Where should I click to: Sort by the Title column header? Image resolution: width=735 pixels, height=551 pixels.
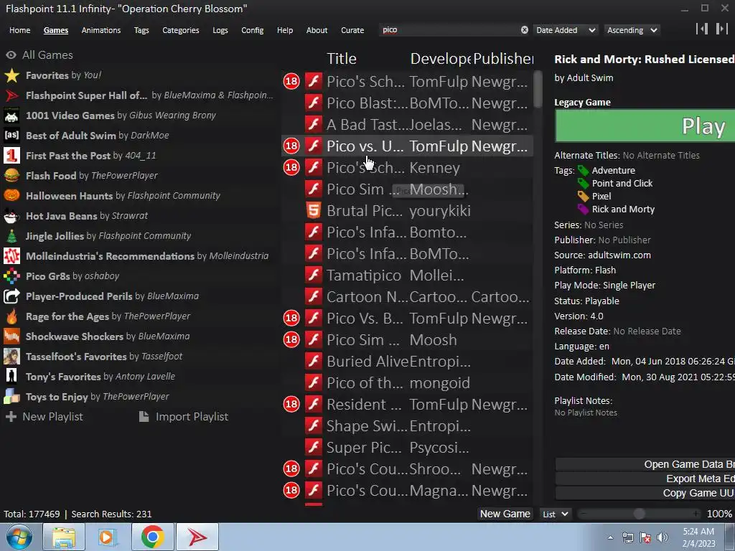[341, 59]
